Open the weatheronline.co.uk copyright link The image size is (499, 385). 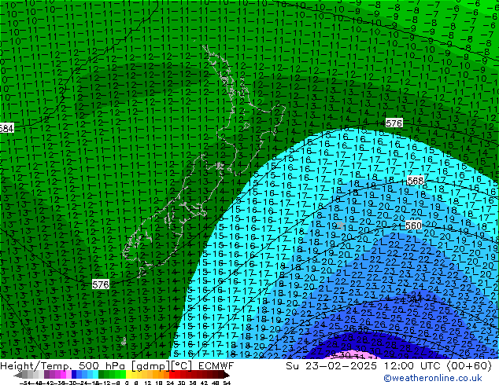click(433, 378)
